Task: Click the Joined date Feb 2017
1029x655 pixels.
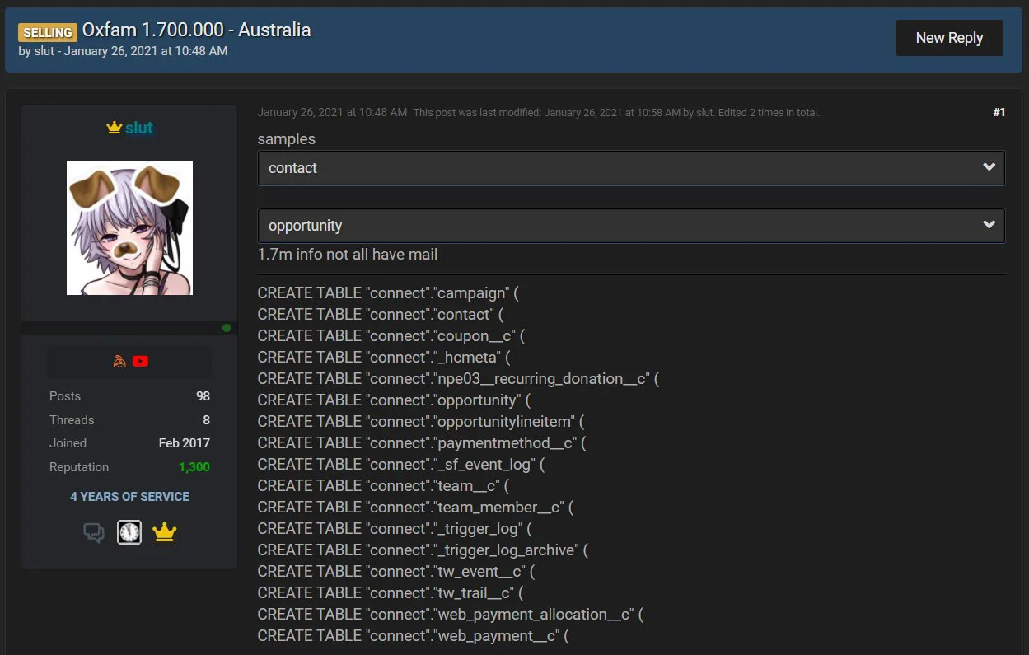Action: [185, 443]
